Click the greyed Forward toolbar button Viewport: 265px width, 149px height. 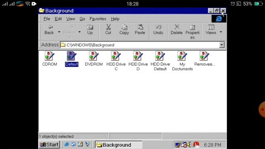[70, 32]
